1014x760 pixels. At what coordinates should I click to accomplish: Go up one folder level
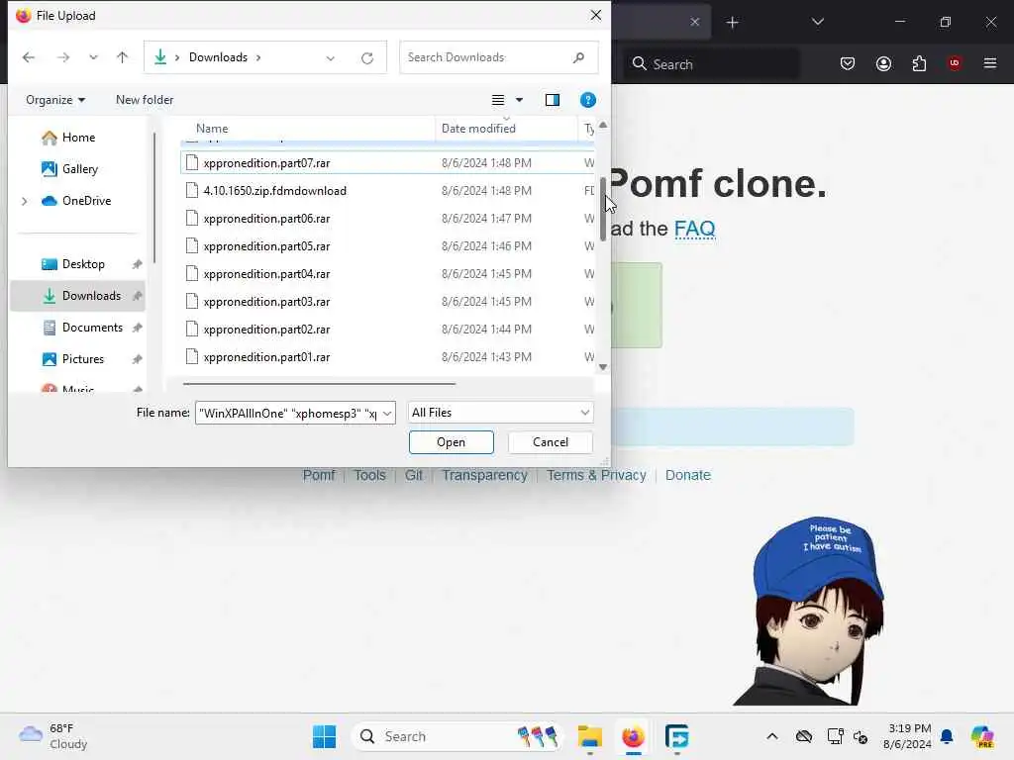(122, 57)
